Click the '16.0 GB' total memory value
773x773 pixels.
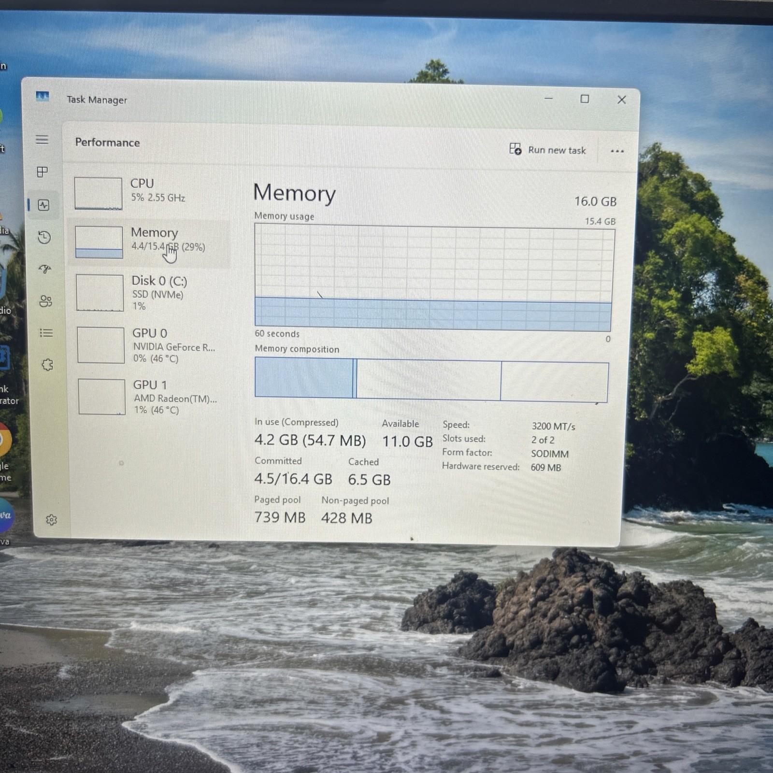click(595, 201)
